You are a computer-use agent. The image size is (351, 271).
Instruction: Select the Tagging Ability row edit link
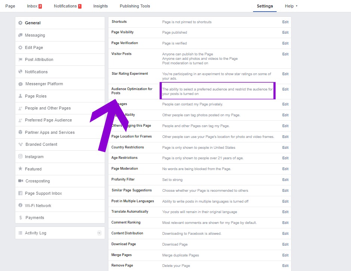[285, 115]
